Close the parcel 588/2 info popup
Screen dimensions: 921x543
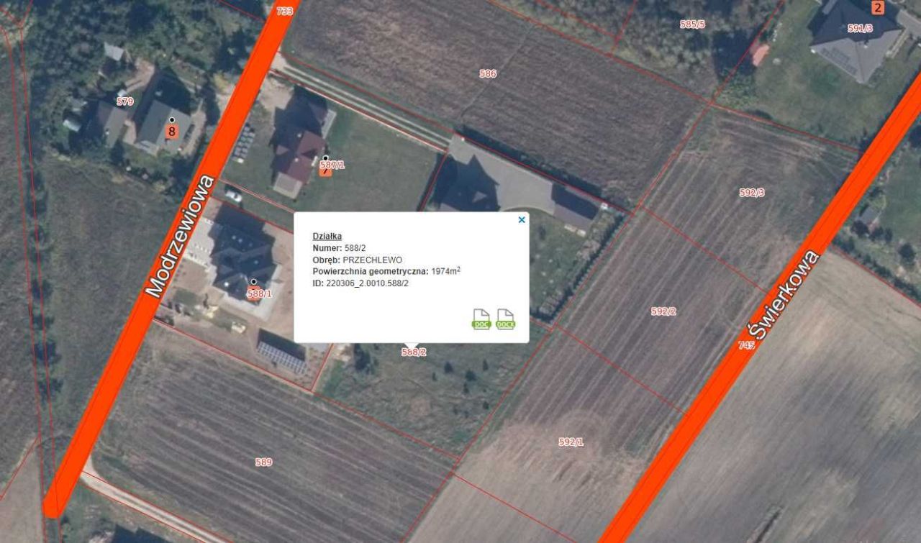522,219
